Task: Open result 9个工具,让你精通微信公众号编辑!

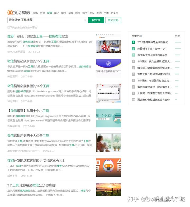Action: coord(31,185)
